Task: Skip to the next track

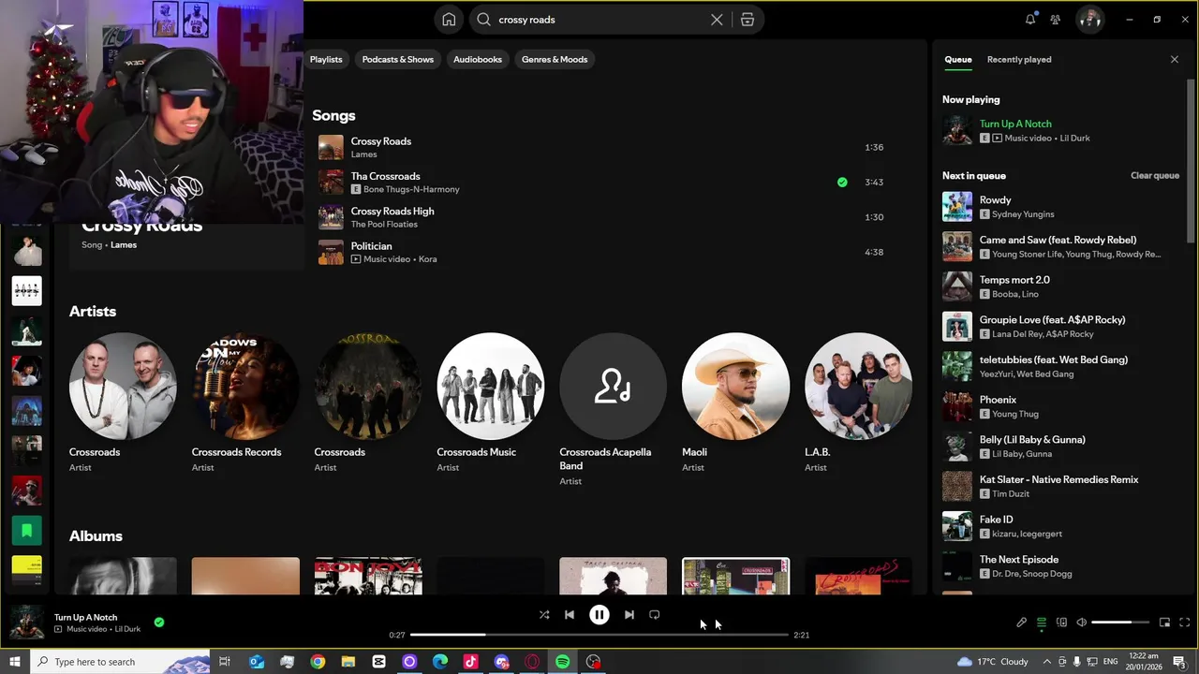Action: (x=629, y=615)
